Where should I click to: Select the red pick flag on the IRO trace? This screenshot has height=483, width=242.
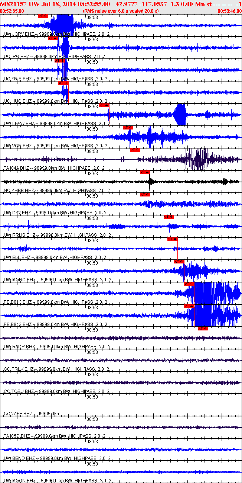coord(53,38)
